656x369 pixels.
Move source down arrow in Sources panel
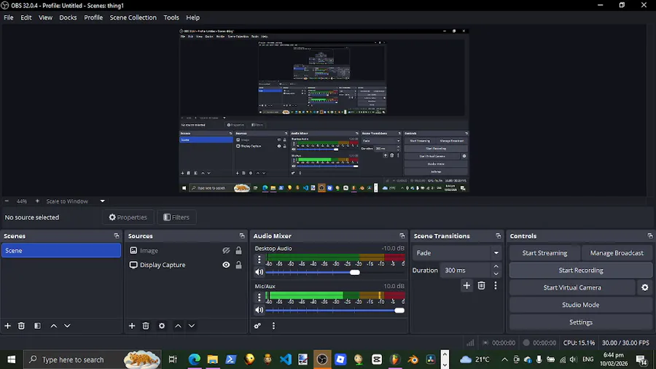[191, 325]
